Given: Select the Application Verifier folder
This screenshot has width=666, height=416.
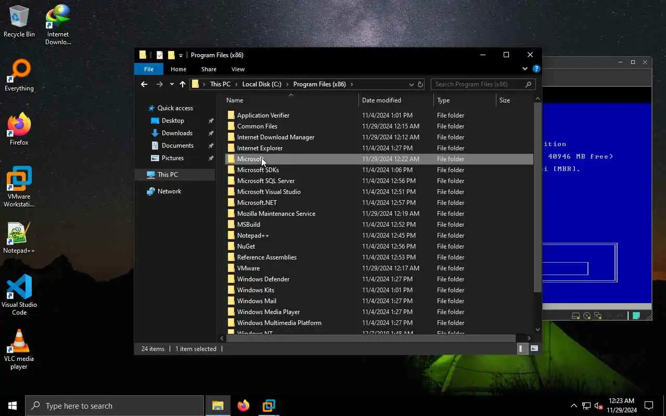Looking at the screenshot, I should click(379, 115).
